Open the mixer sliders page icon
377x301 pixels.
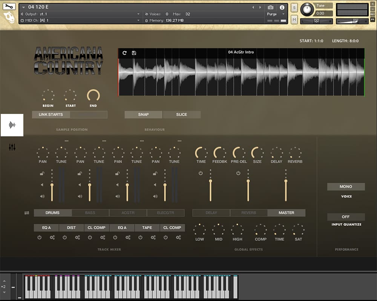click(x=12, y=147)
